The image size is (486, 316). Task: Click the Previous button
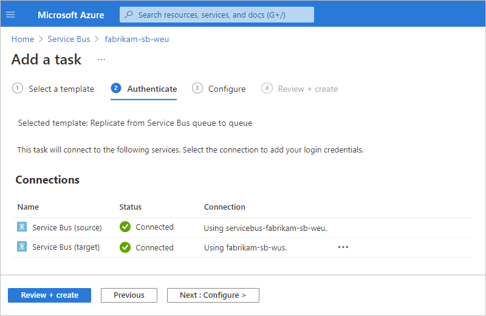pos(129,295)
